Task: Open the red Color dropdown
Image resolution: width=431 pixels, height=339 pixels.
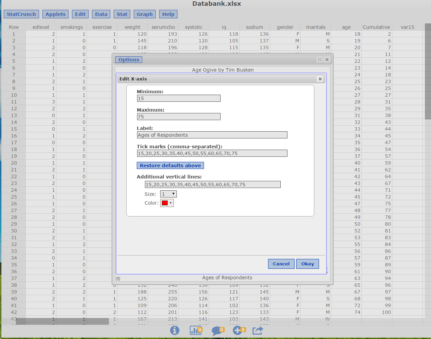Action: pyautogui.click(x=167, y=203)
